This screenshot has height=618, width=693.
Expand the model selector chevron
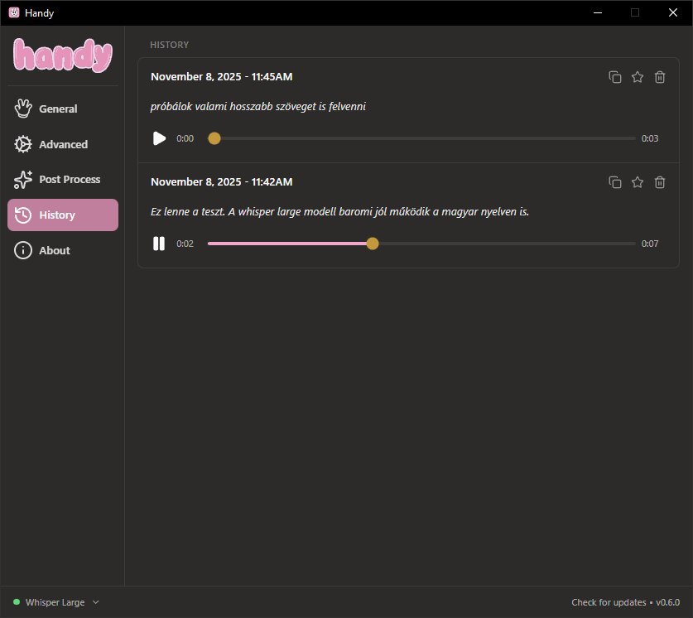pos(94,602)
